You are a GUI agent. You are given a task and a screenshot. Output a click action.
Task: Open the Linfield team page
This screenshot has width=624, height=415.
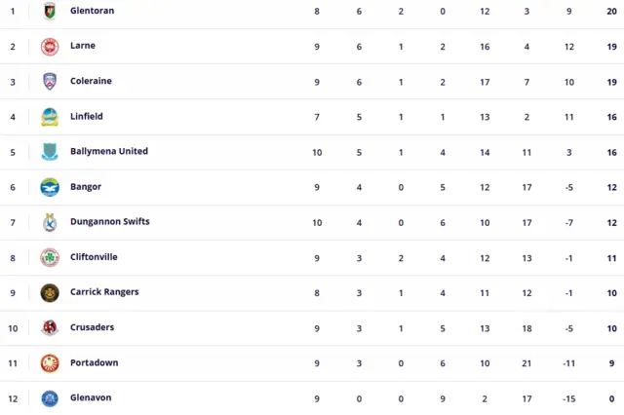point(87,116)
